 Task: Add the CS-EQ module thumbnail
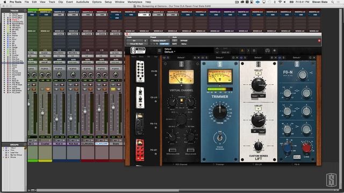[140, 71]
